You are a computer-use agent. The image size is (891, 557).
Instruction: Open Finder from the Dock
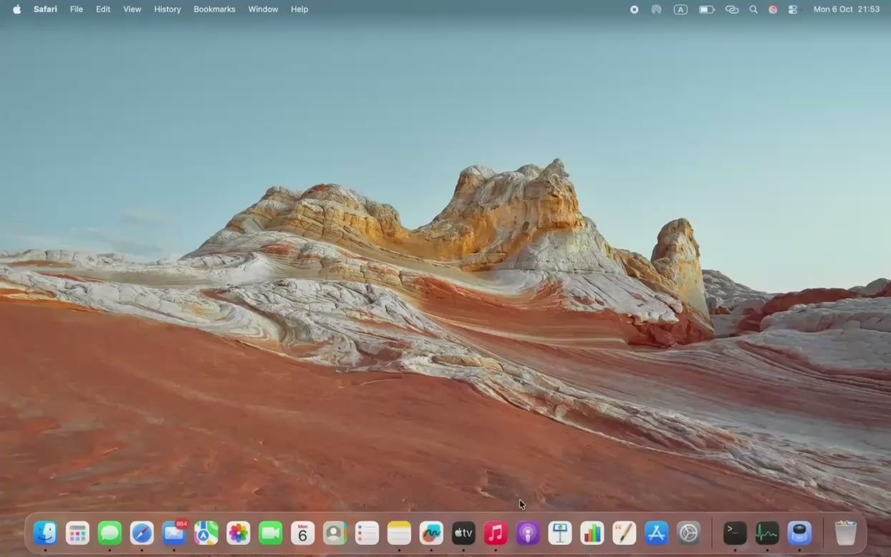pos(45,533)
